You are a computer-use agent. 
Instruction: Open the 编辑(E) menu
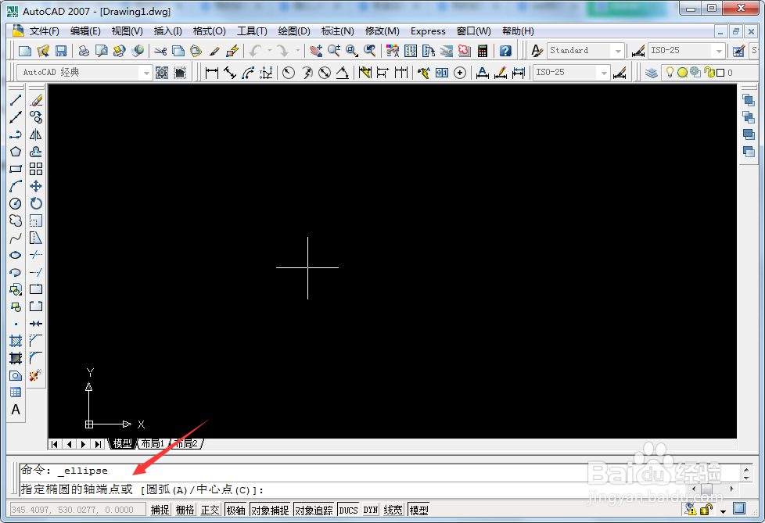[x=85, y=31]
